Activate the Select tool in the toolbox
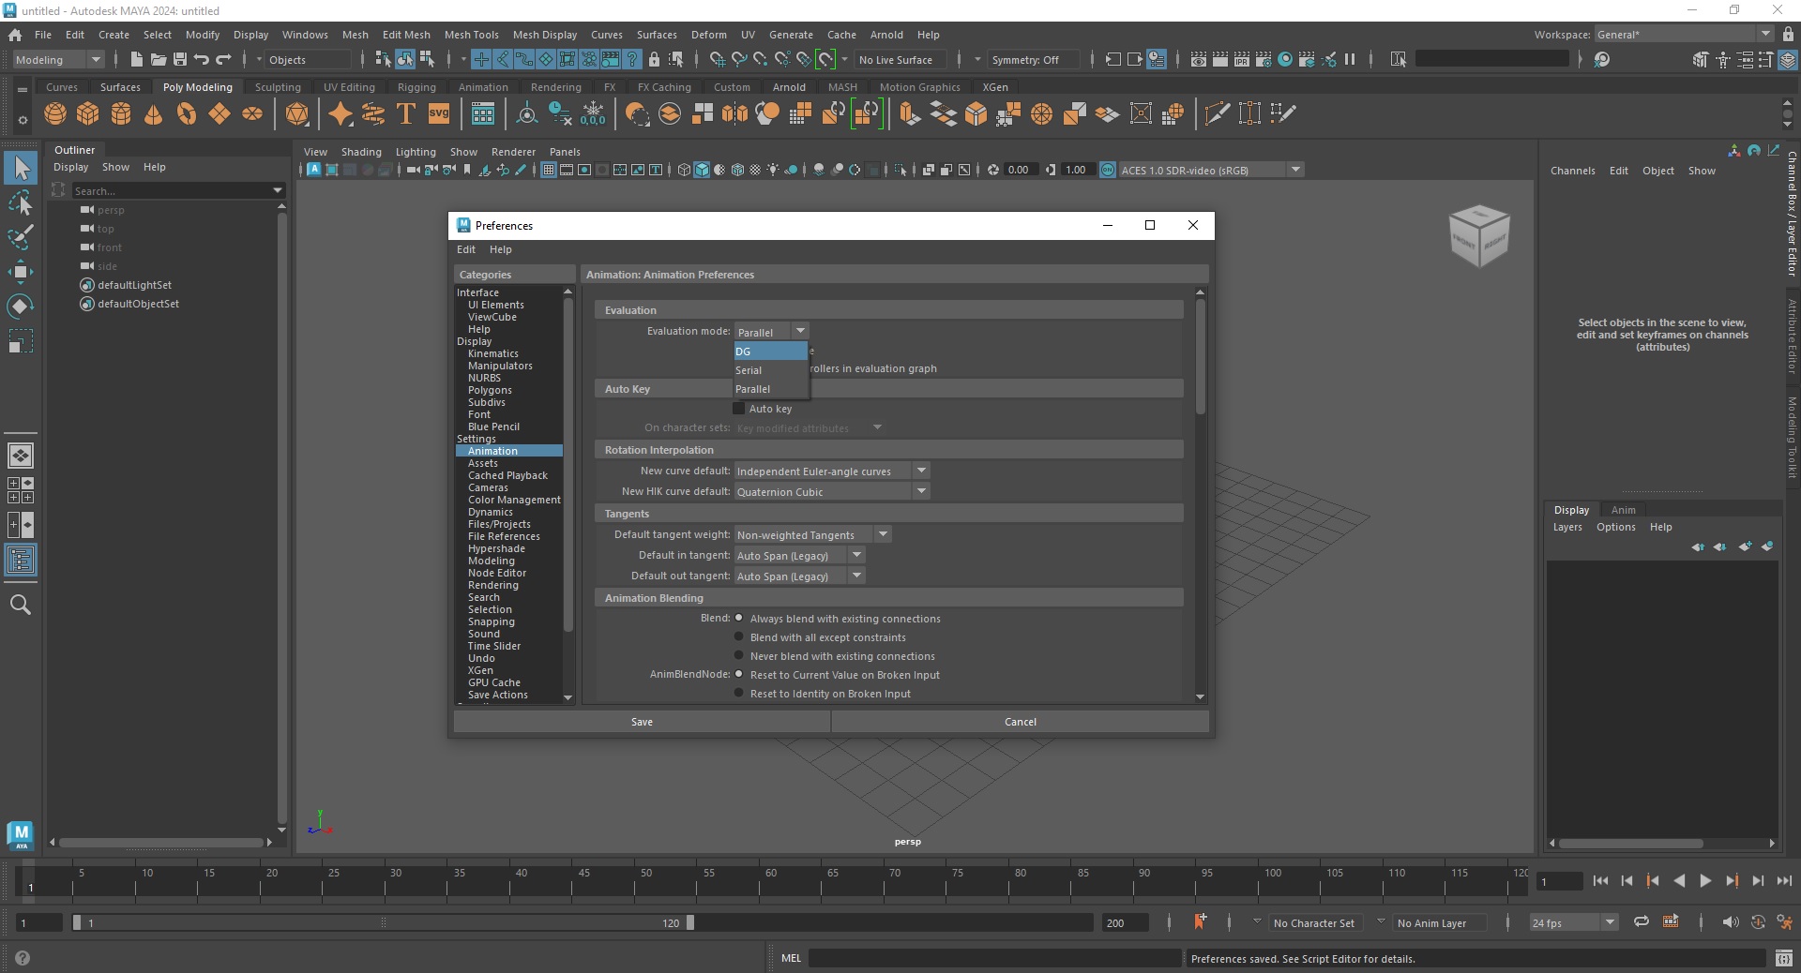Screen dimensions: 1801x973 point(21,169)
